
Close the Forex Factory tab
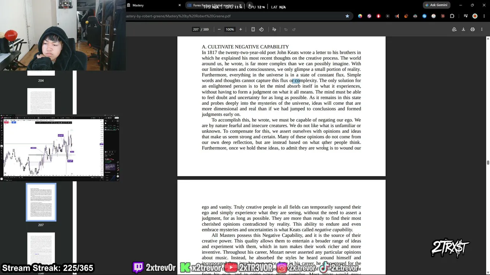(x=240, y=5)
